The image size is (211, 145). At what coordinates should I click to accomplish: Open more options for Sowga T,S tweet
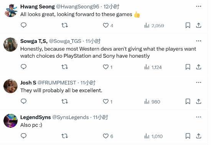coord(198,41)
